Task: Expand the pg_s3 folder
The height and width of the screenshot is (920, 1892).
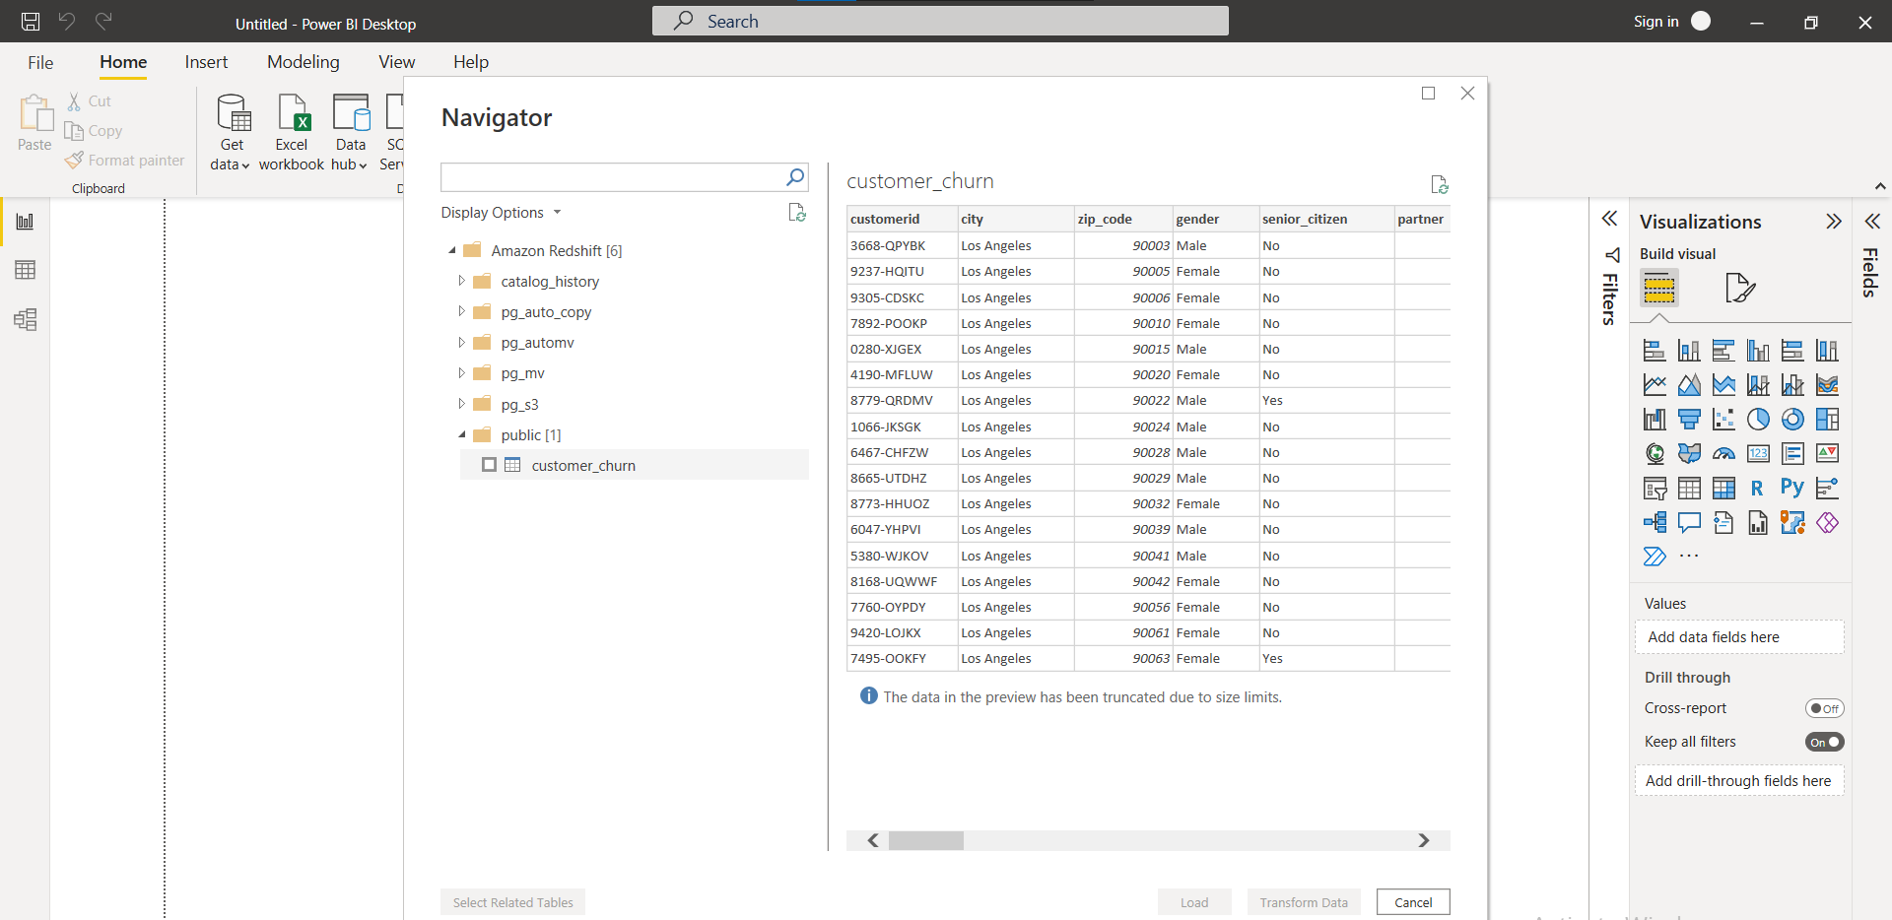Action: click(x=461, y=404)
